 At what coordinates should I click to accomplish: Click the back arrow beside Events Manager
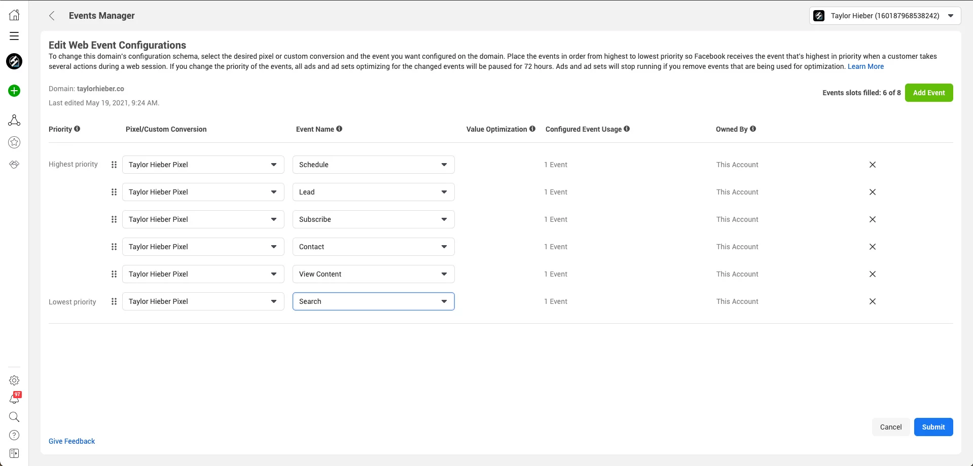[52, 16]
